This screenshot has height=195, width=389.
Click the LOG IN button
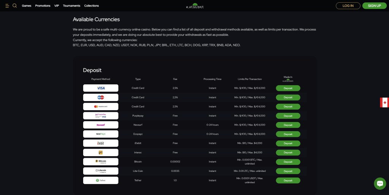point(348,6)
